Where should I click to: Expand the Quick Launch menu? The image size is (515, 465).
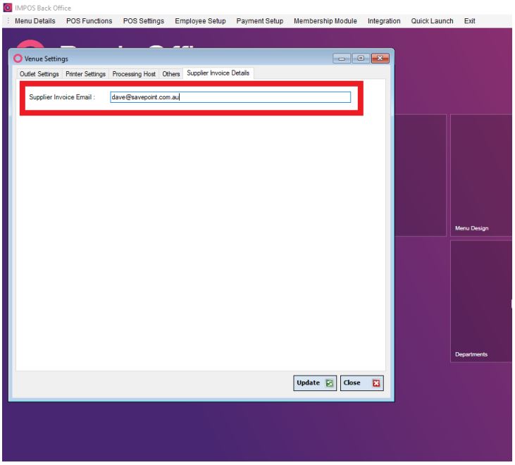pos(432,21)
